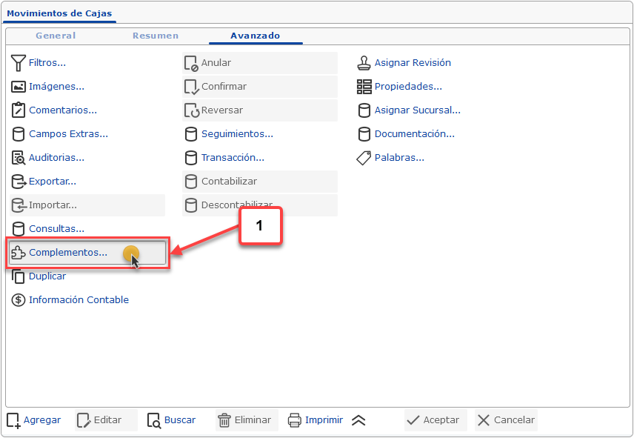Viewport: 634px width, 438px height.
Task: Open the Complementos... option
Action: point(87,253)
